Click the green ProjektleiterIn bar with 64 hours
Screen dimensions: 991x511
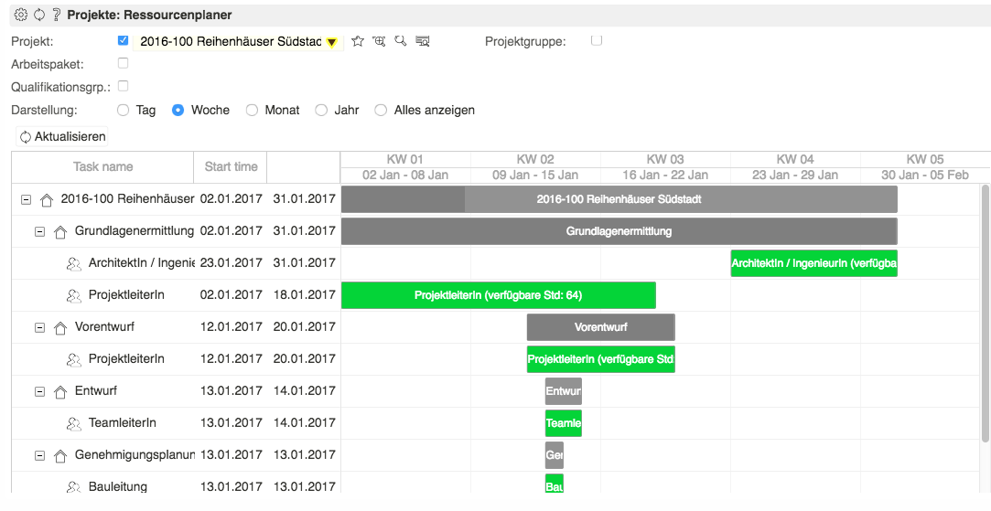pyautogui.click(x=498, y=295)
